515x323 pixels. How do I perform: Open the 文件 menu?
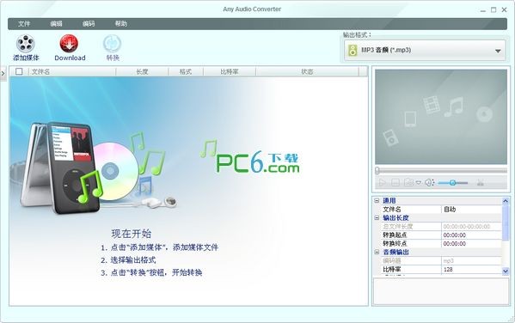(x=24, y=24)
